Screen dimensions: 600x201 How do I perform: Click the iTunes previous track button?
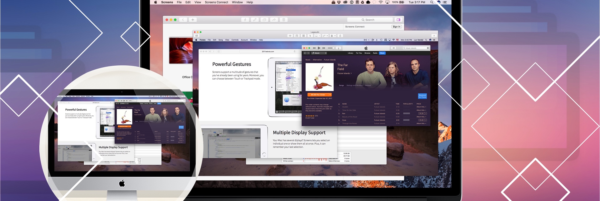coord(314,48)
